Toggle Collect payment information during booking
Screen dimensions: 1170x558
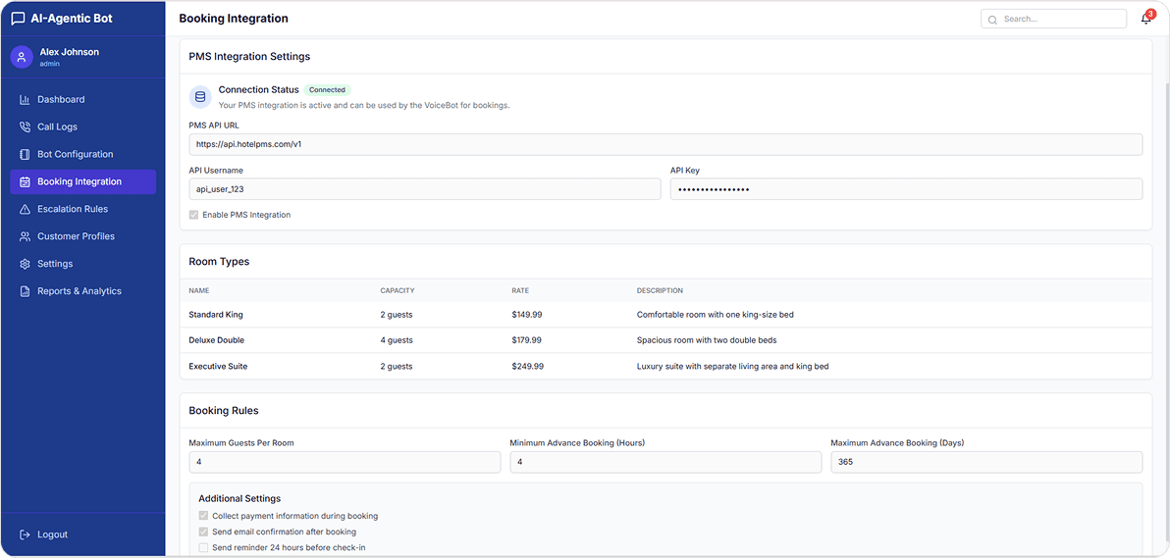[x=203, y=516]
